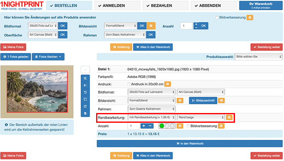The image size is (284, 161).
Task: Click upper 'Bestellung weiter' button
Action: tap(267, 47)
